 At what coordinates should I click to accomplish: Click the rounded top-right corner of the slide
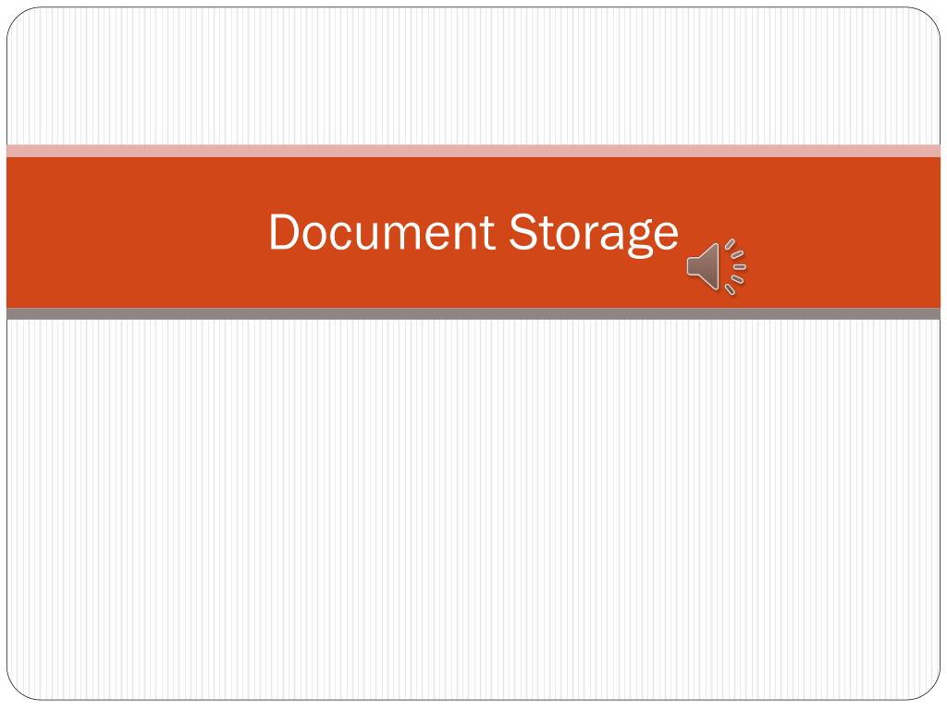(x=928, y=20)
